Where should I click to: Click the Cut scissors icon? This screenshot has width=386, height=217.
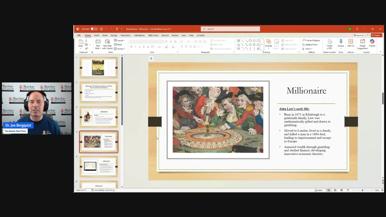(86, 40)
